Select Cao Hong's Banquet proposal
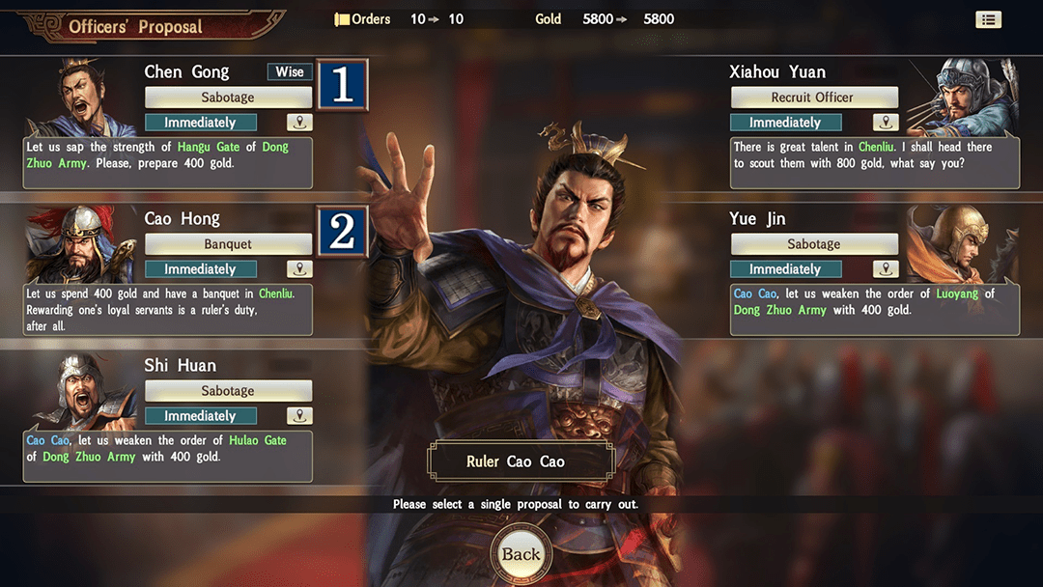 [x=228, y=244]
